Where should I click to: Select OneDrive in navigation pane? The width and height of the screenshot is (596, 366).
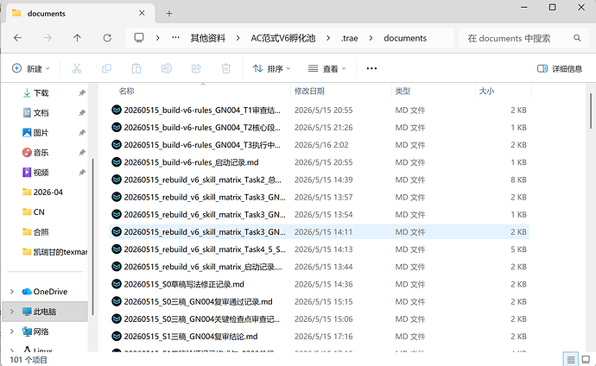click(x=50, y=292)
